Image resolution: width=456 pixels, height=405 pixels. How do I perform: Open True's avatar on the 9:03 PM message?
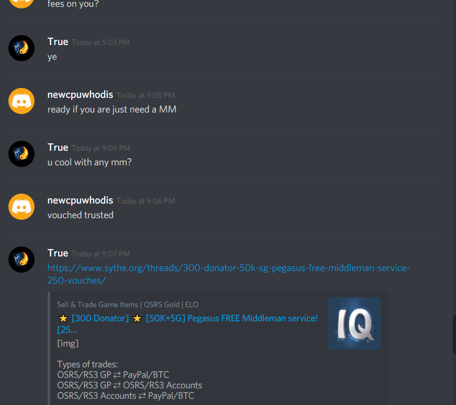21,48
